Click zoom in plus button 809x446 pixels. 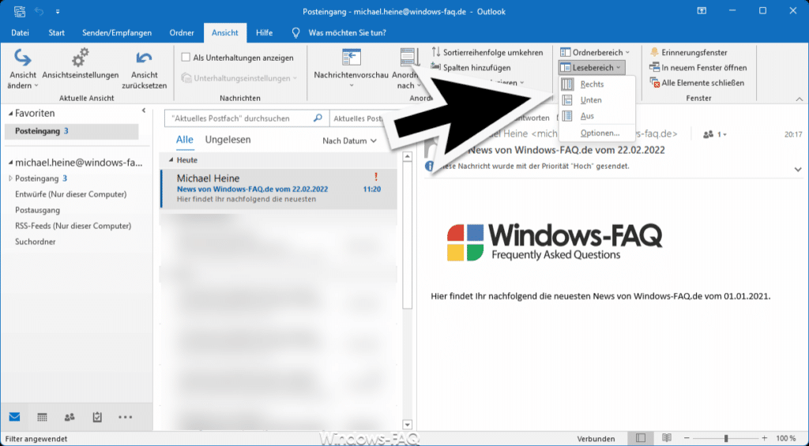click(765, 438)
